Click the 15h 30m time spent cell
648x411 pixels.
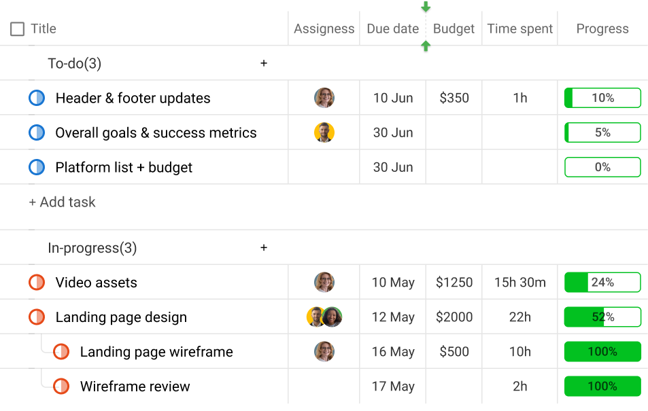(x=520, y=282)
